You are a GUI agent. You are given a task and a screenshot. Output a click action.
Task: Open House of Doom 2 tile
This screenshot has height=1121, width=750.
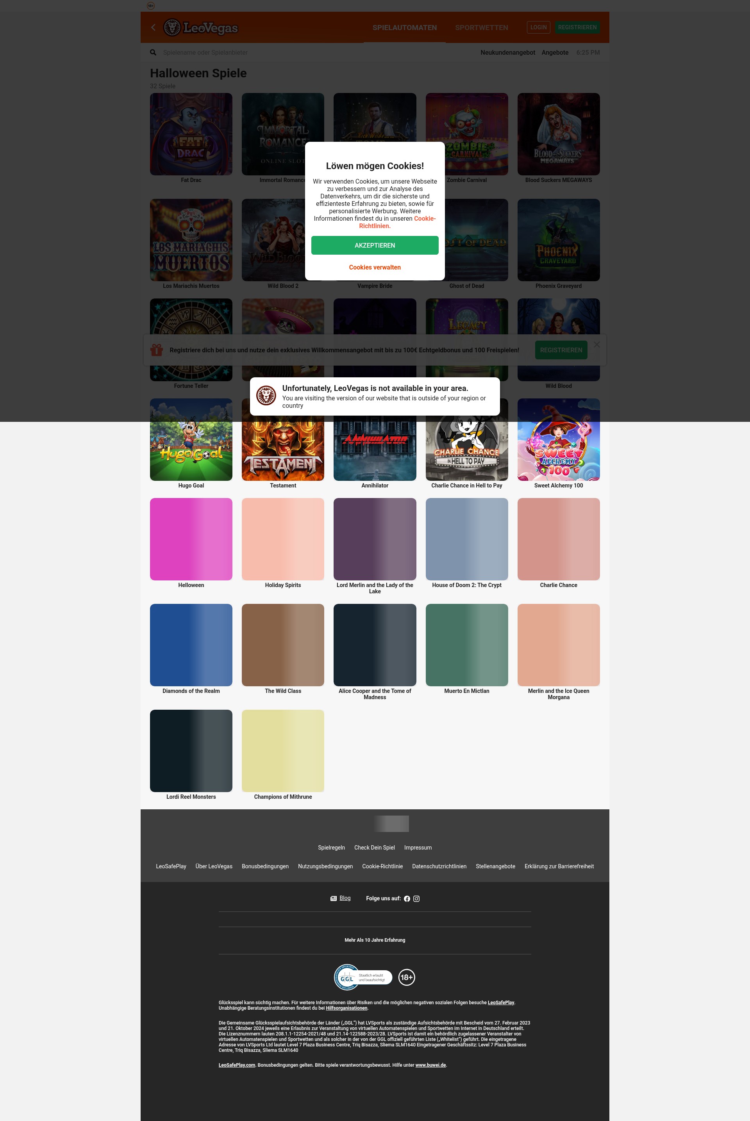coord(467,539)
